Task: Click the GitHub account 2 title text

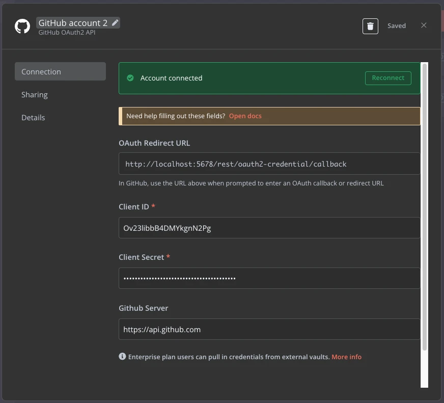Action: [x=73, y=23]
